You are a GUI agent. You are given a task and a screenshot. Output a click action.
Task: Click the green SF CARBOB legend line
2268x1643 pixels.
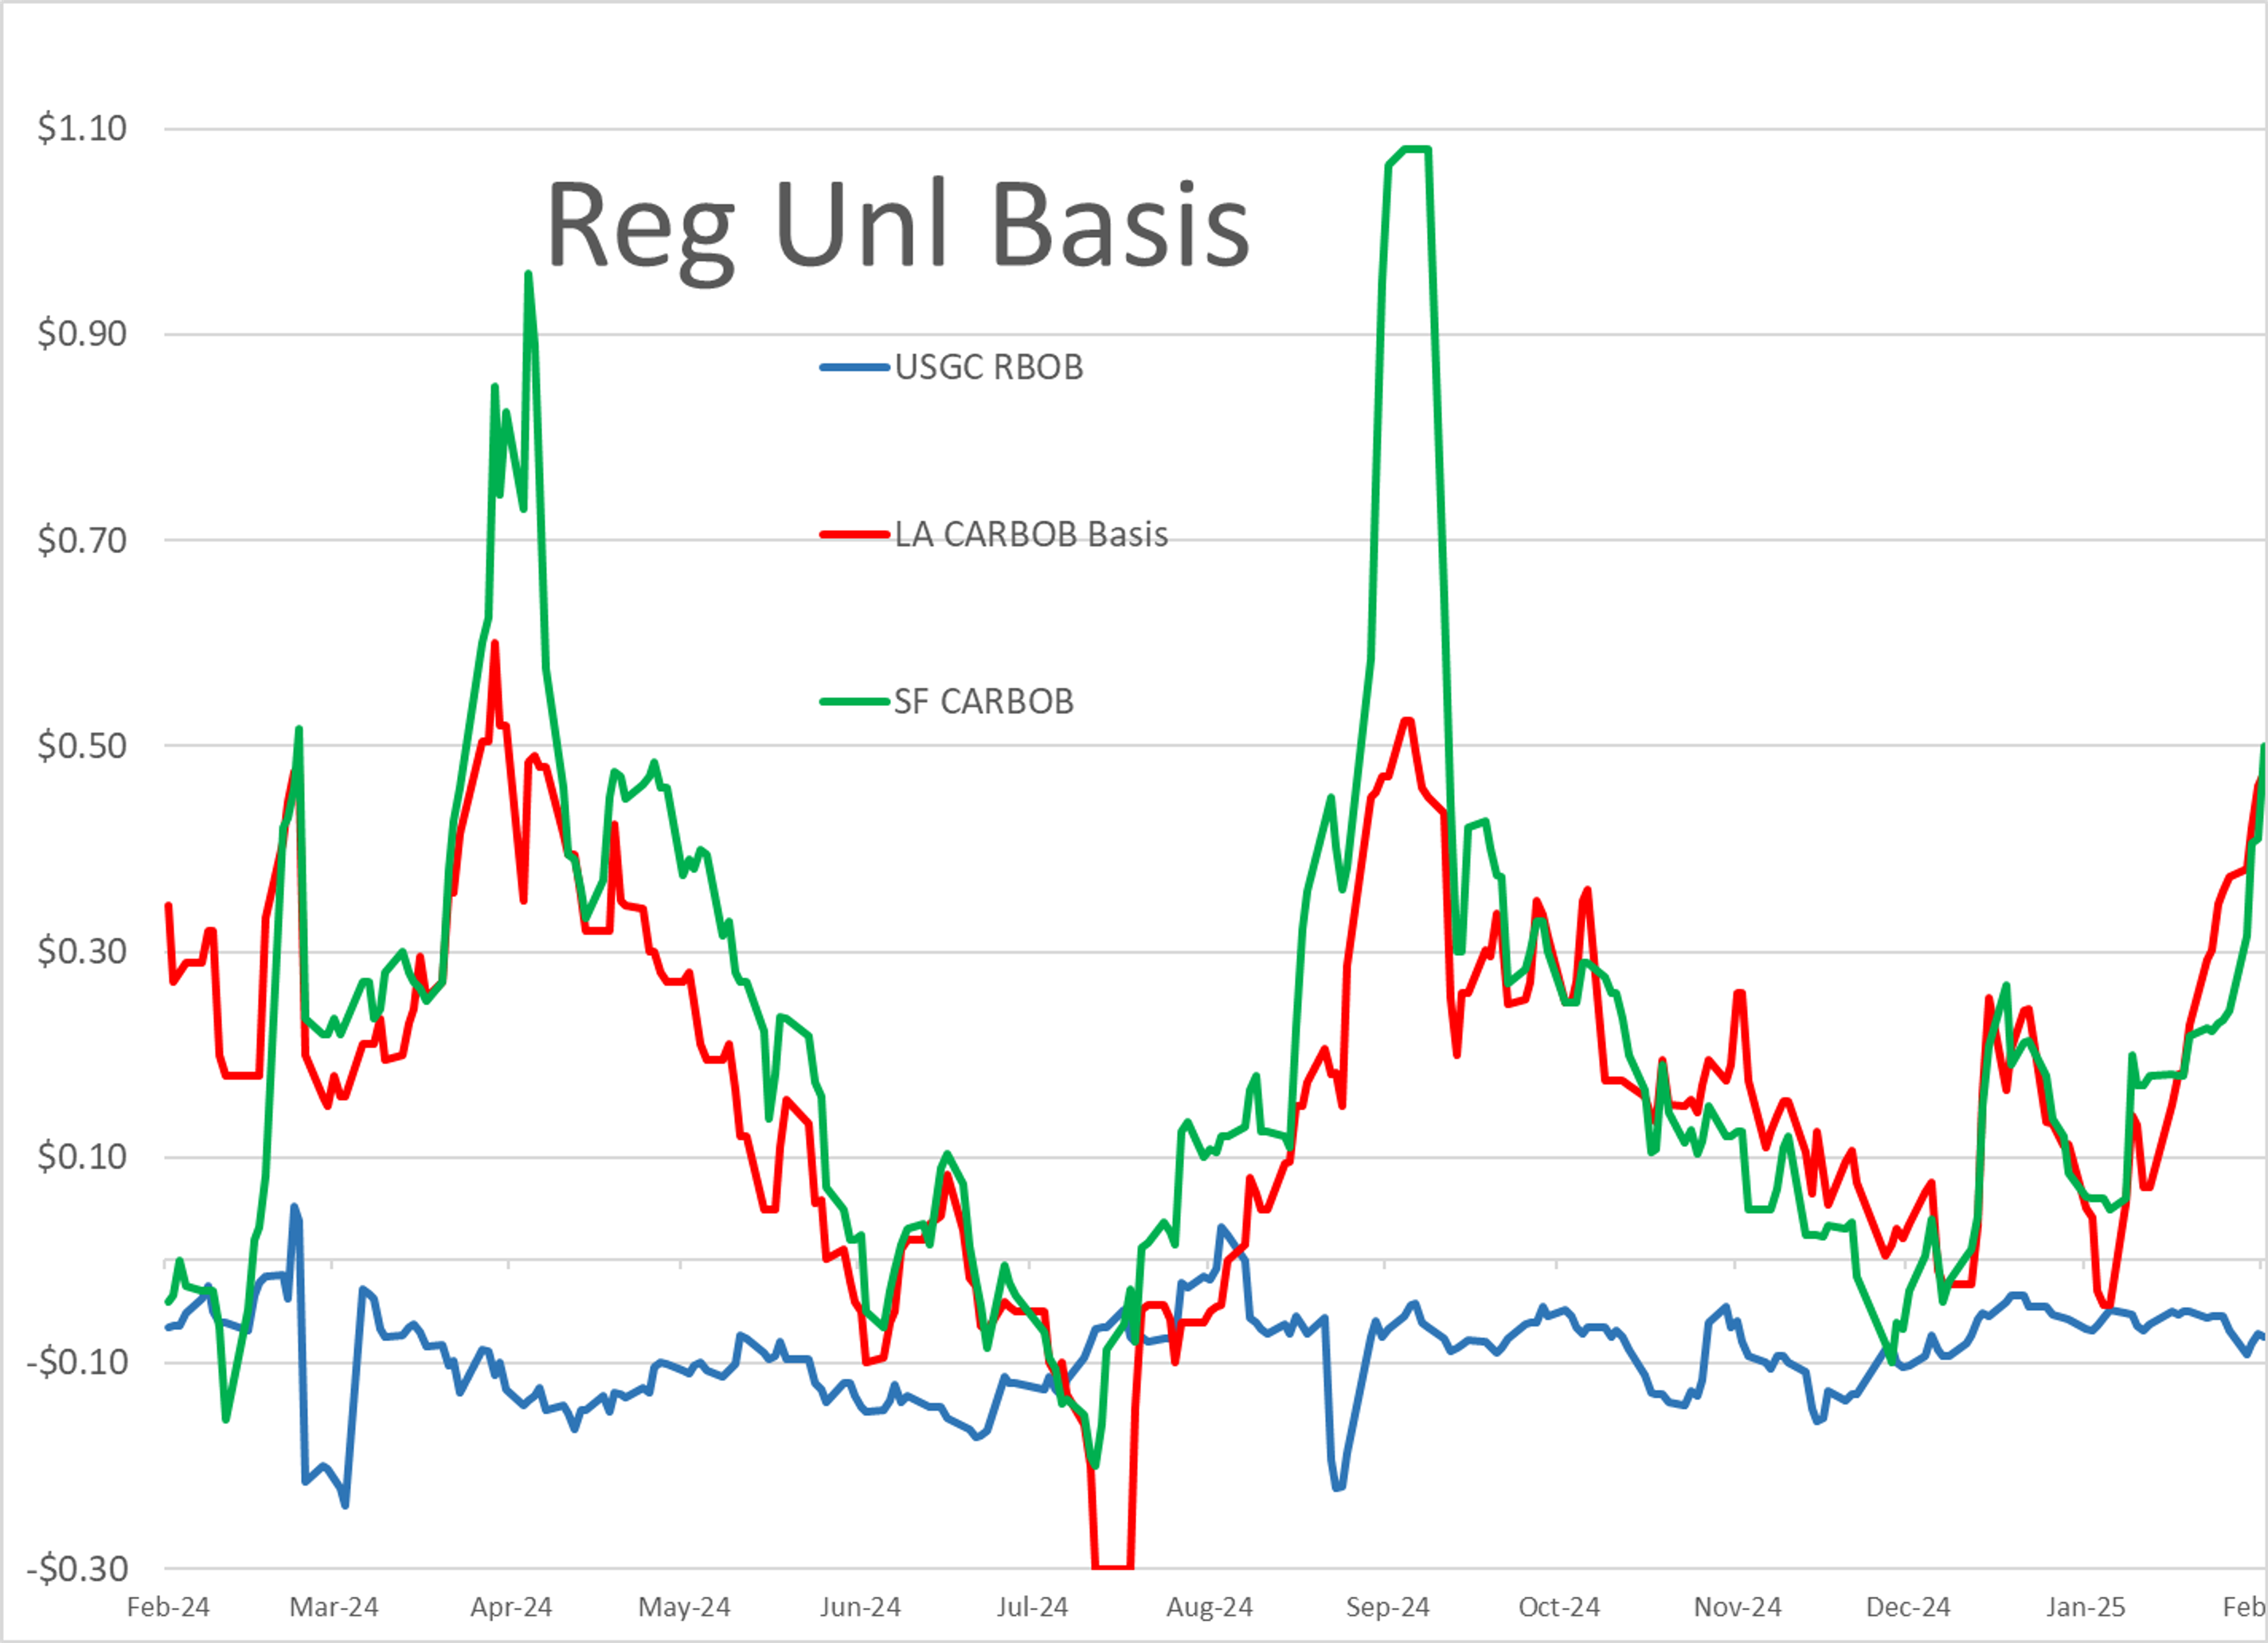pos(855,701)
